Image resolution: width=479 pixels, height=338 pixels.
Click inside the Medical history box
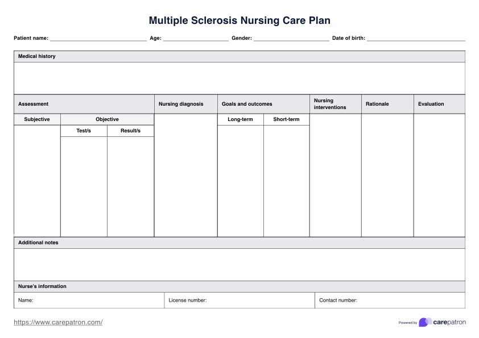point(239,78)
